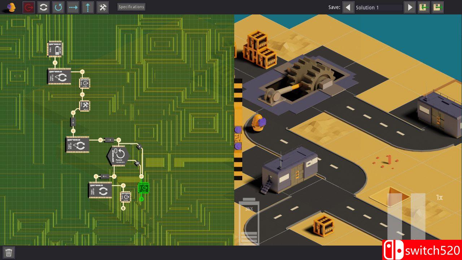462x260 pixels.
Task: Click the trash can delete icon
Action: point(9,252)
